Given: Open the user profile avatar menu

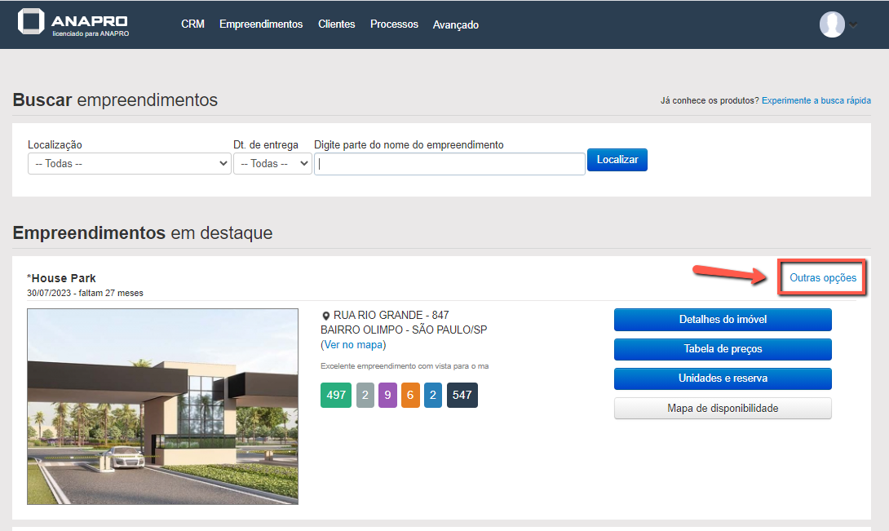Looking at the screenshot, I should (x=832, y=24).
